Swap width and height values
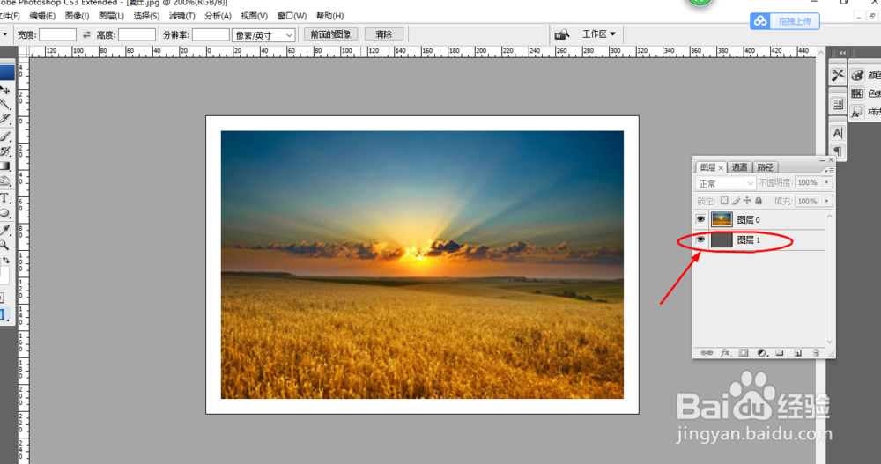Image resolution: width=881 pixels, height=464 pixels. pyautogui.click(x=86, y=35)
